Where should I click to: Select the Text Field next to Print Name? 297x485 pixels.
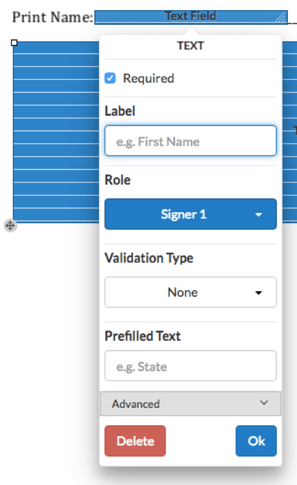(190, 17)
